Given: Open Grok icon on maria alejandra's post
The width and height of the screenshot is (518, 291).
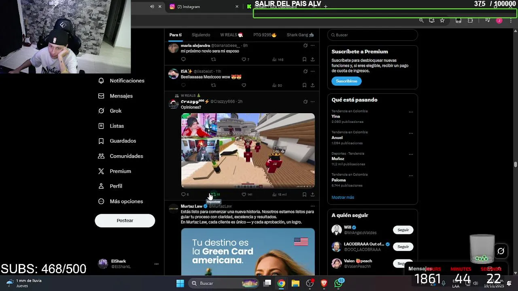Looking at the screenshot, I should [305, 46].
